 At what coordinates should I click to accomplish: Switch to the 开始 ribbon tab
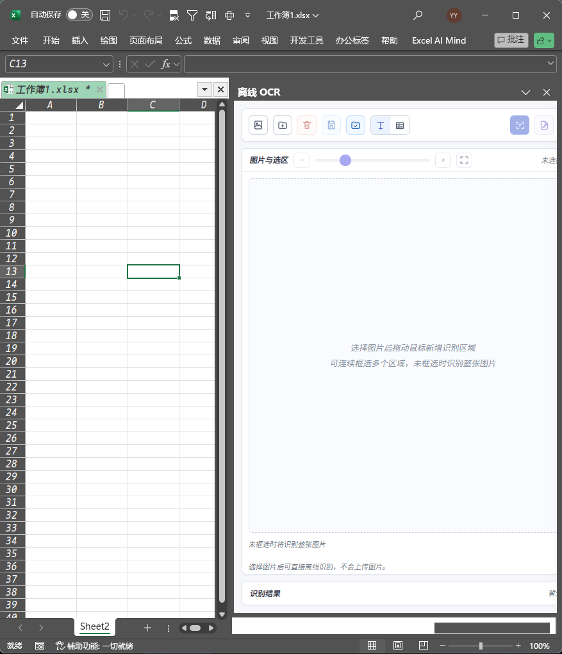51,40
